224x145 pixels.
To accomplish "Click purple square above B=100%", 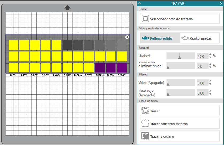I will (x=122, y=68).
